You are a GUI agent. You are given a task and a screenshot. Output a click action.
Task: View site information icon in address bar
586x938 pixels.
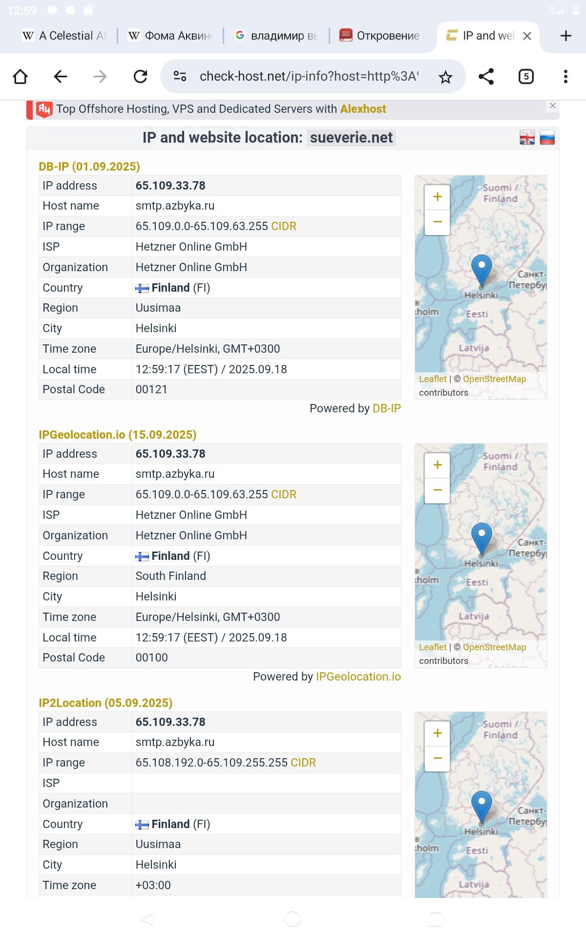180,77
